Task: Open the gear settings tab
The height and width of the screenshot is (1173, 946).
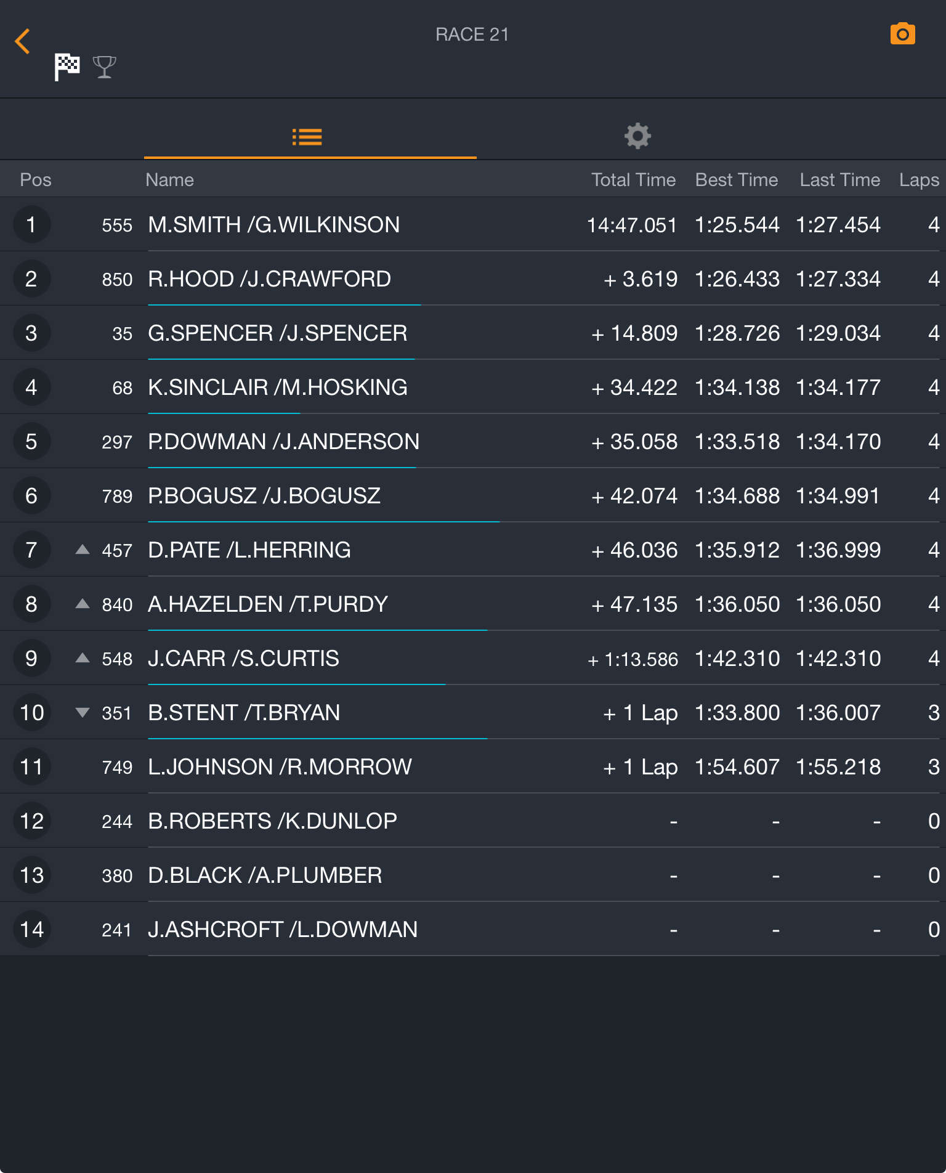Action: point(637,136)
